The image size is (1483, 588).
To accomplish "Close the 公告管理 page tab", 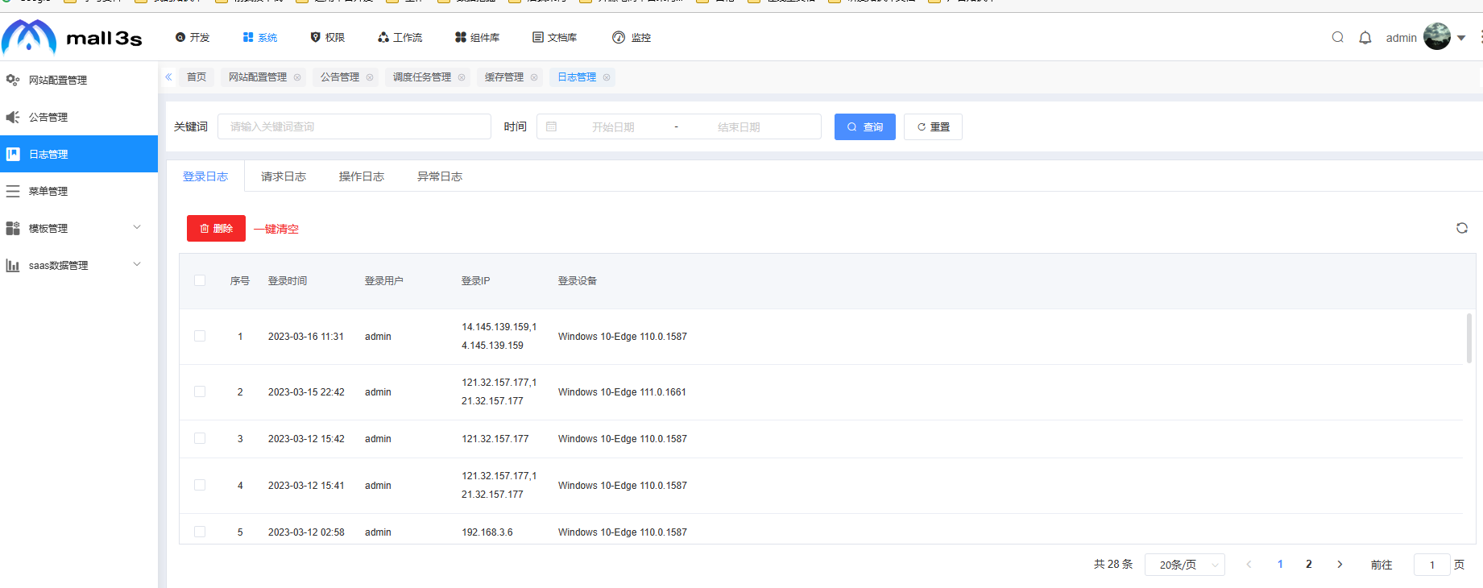I will 370,77.
